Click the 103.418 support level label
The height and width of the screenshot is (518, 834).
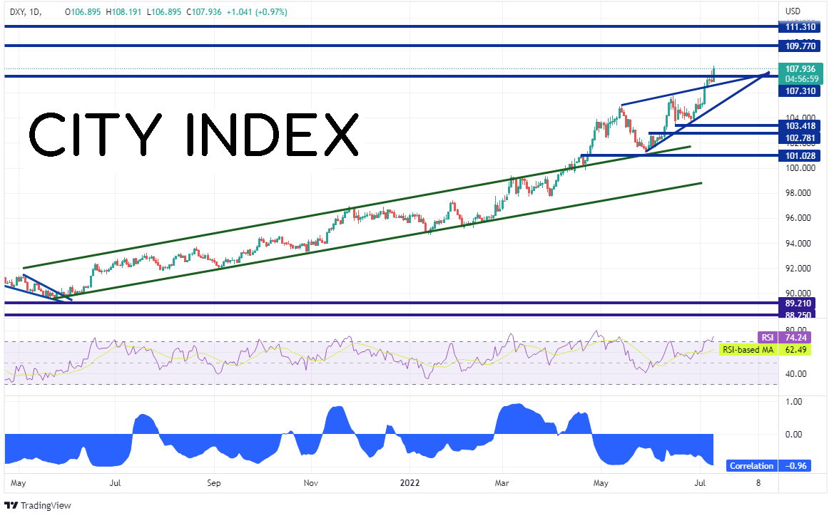pos(800,126)
